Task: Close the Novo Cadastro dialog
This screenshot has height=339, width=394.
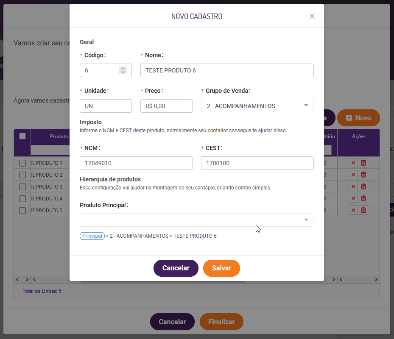Action: [312, 16]
